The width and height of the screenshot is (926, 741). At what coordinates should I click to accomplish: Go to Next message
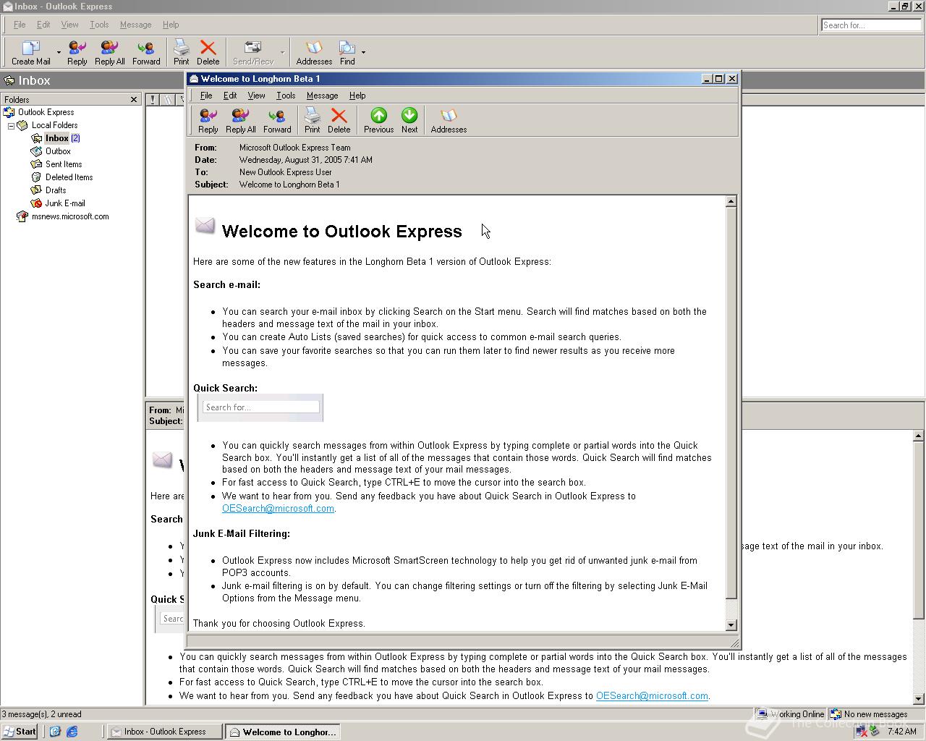tap(409, 121)
